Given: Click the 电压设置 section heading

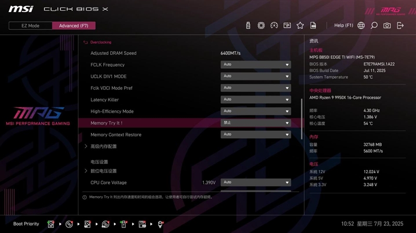Looking at the screenshot, I should point(99,162).
